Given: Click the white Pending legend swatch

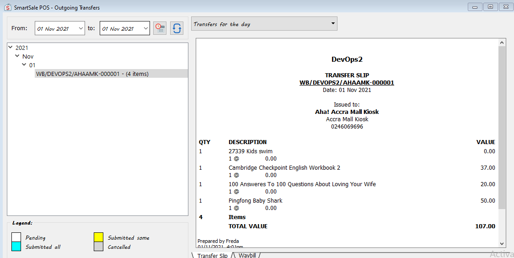Looking at the screenshot, I should 16,237.
